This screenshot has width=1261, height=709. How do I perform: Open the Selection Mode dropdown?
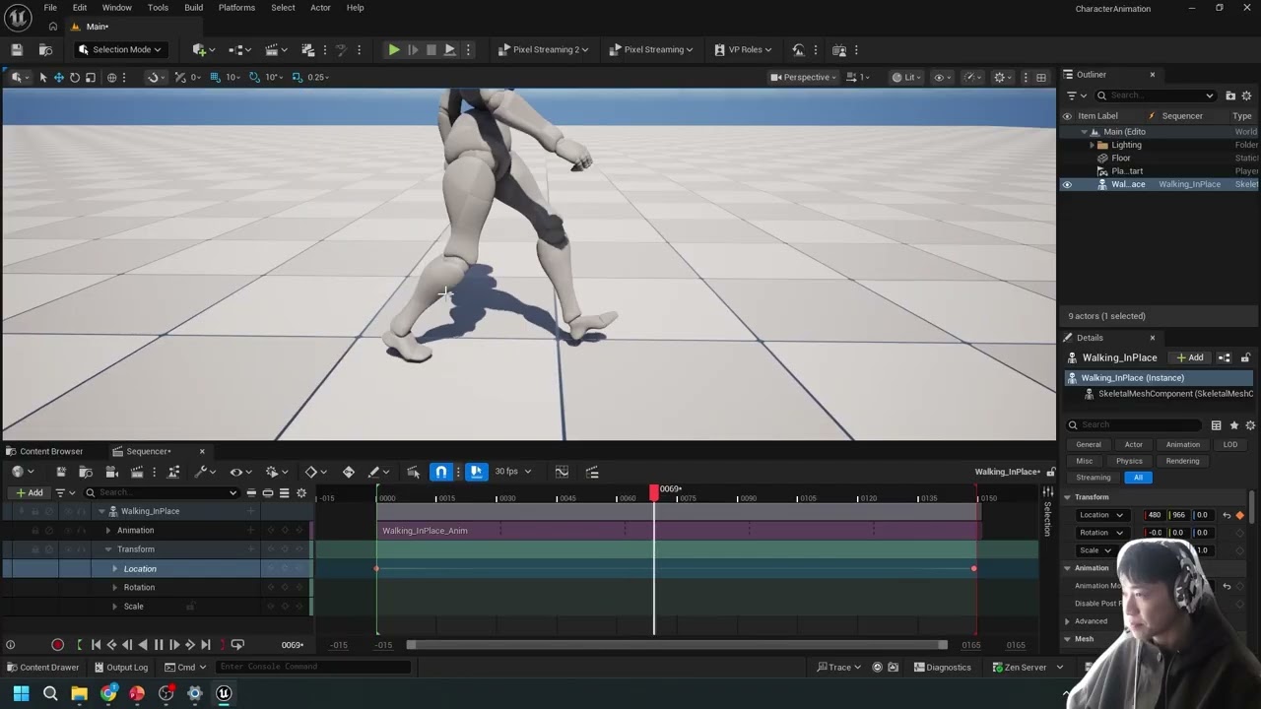pos(119,49)
